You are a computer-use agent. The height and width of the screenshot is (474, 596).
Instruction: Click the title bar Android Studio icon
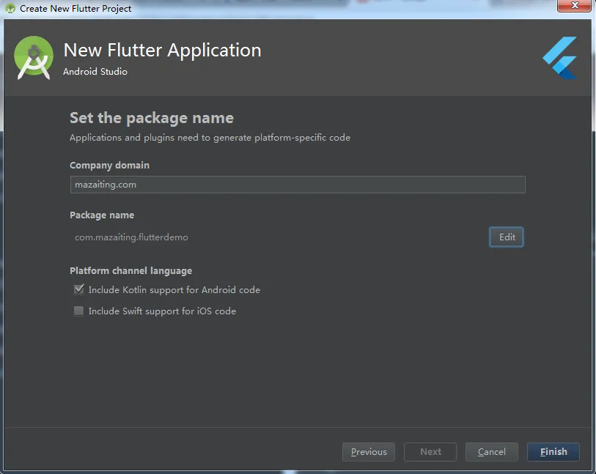10,8
